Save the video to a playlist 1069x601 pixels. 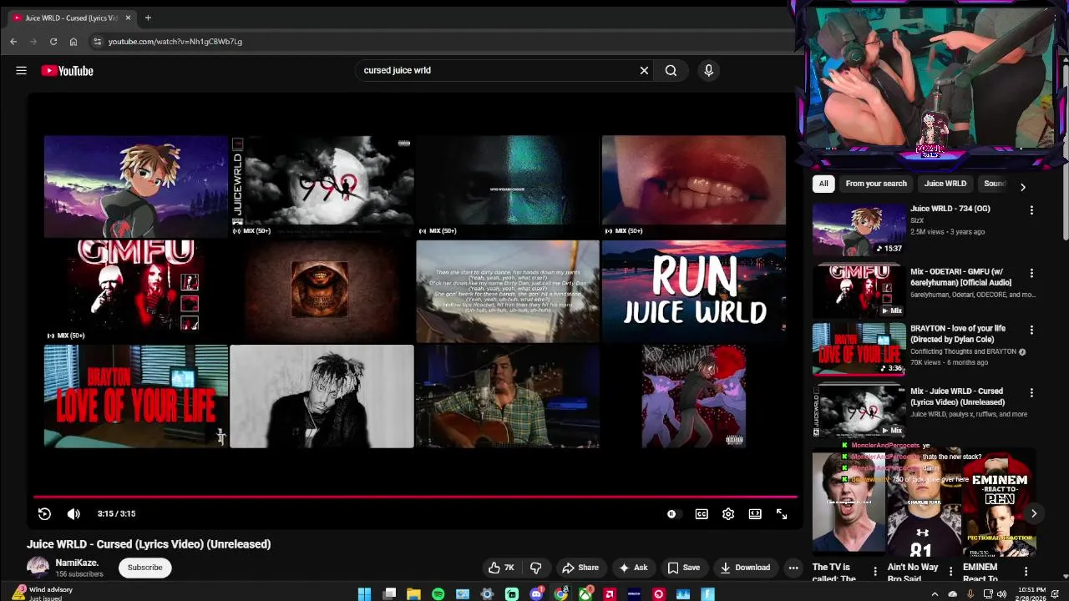tap(683, 568)
